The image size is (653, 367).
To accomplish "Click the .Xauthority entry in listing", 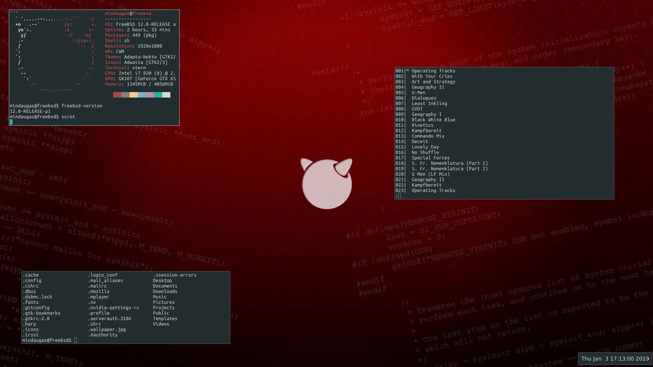I will pyautogui.click(x=103, y=335).
